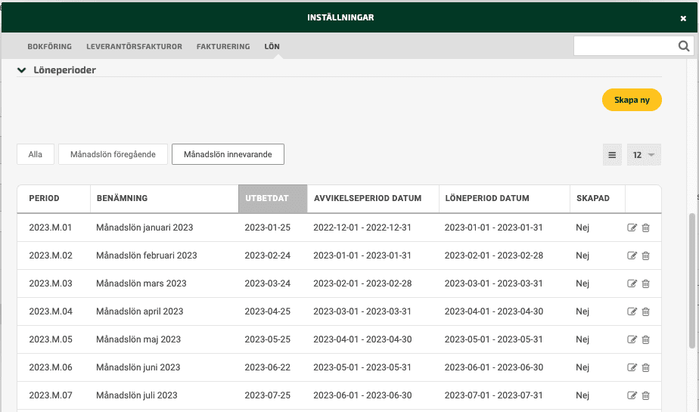Click Nej in the 2023.M.07 row
The width and height of the screenshot is (699, 412).
582,395
